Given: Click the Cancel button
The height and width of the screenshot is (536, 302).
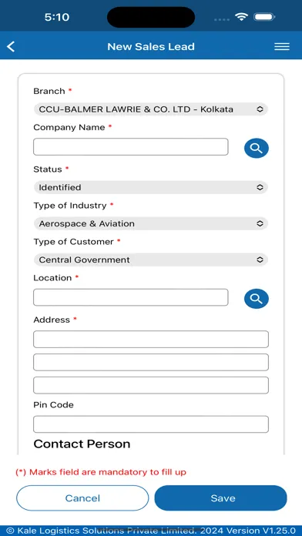Looking at the screenshot, I should point(82,498).
